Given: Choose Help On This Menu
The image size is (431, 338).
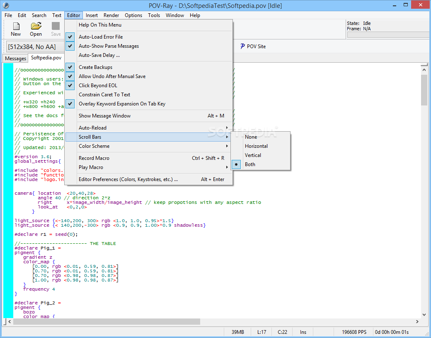Looking at the screenshot, I should pyautogui.click(x=149, y=25).
